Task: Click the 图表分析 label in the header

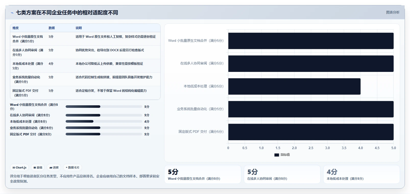Action: (393, 12)
